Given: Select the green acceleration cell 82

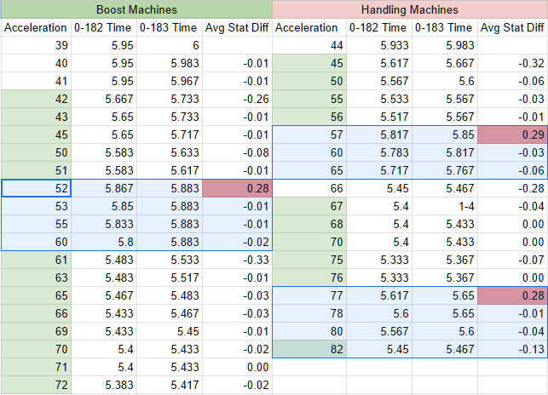Looking at the screenshot, I should pyautogui.click(x=309, y=349).
